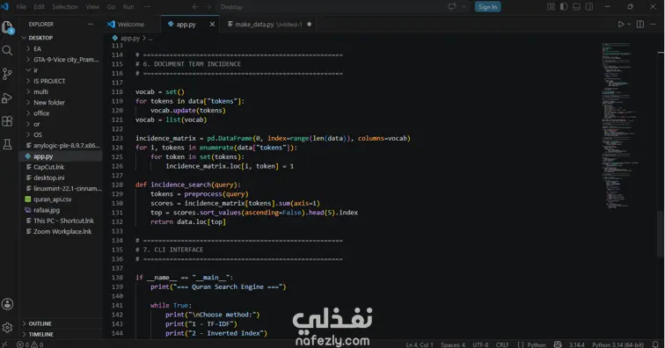Image resolution: width=665 pixels, height=348 pixels.
Task: Expand the IS PROJECT folder
Action: click(49, 81)
